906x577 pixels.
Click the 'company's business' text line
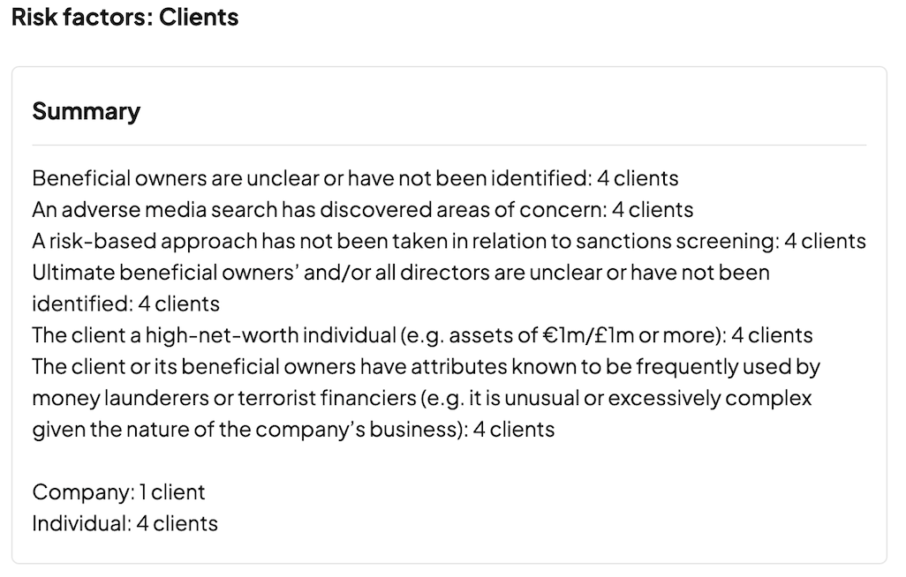coord(293,429)
